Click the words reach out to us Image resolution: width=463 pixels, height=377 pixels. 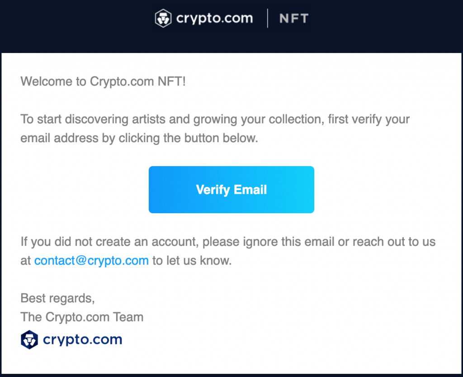pyautogui.click(x=394, y=242)
